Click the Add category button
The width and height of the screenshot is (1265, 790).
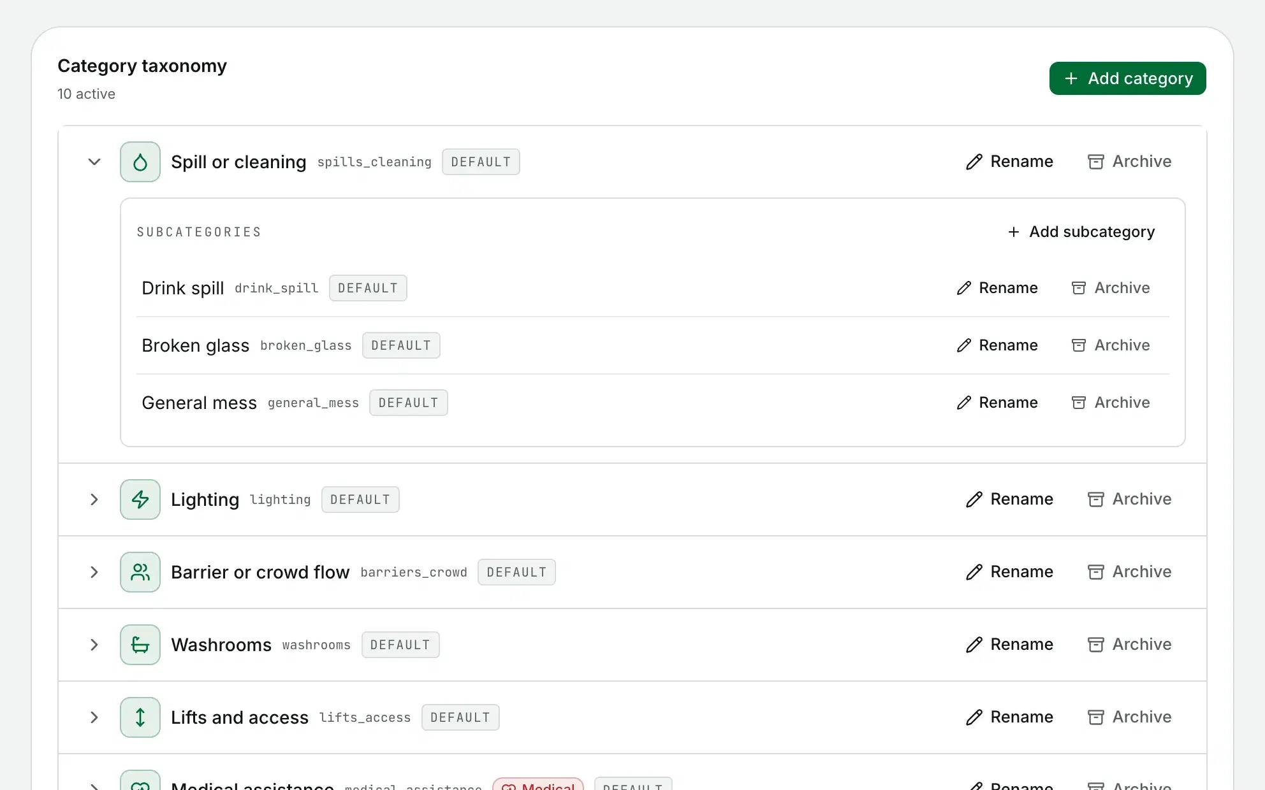1127,78
